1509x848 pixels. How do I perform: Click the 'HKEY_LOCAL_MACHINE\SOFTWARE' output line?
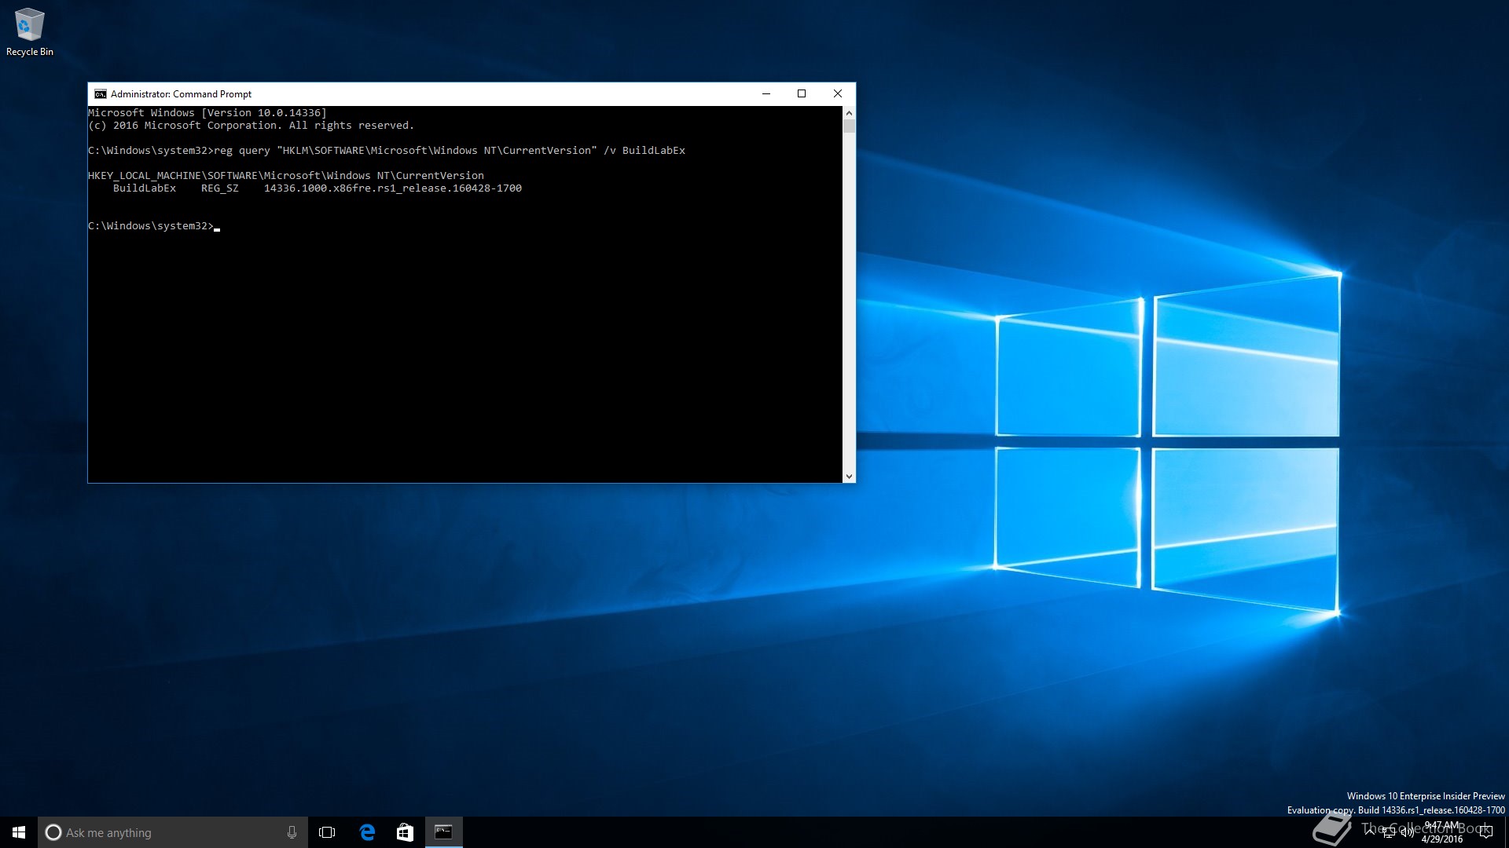click(286, 176)
